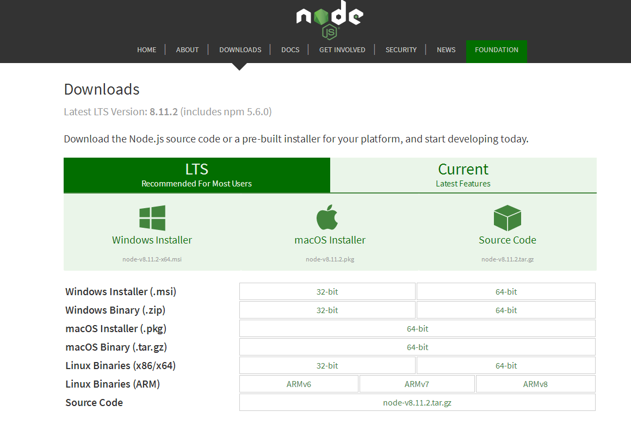This screenshot has height=424, width=631.
Task: Select the LTS Recommended tab
Action: coord(197,175)
